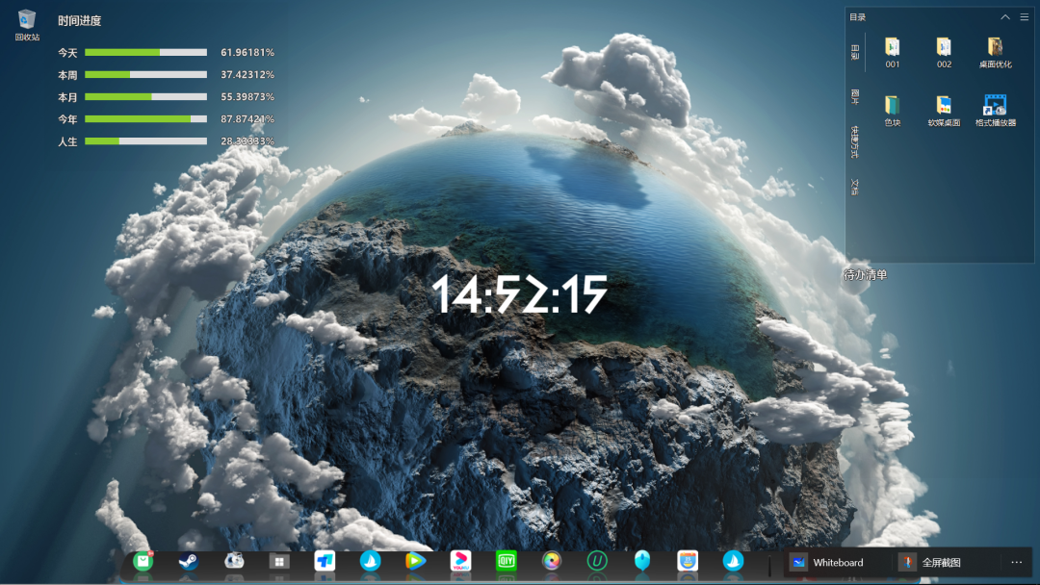Open the 软媒桌面 folder
This screenshot has height=585, width=1040.
[x=944, y=112]
